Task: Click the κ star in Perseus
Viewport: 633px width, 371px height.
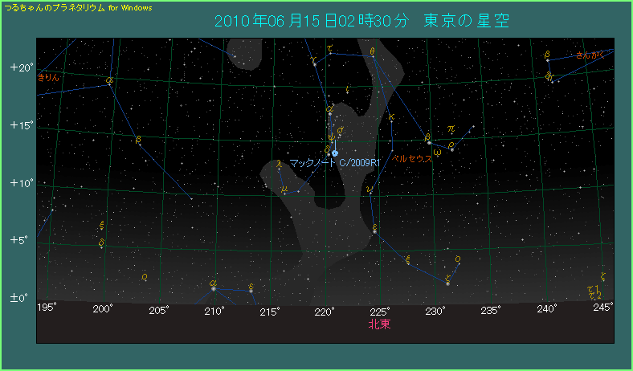Action: (390, 118)
